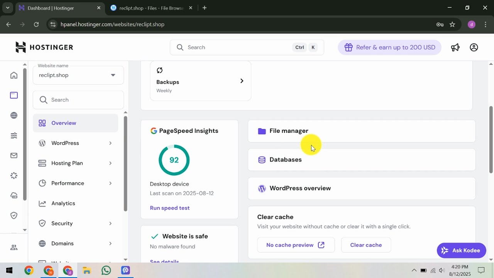Viewport: 494px width, 278px height.
Task: Open the WordPress overview card
Action: [x=362, y=188]
